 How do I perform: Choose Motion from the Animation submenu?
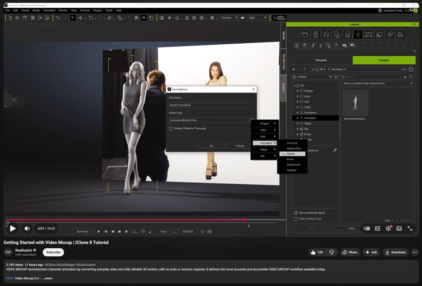coord(291,154)
